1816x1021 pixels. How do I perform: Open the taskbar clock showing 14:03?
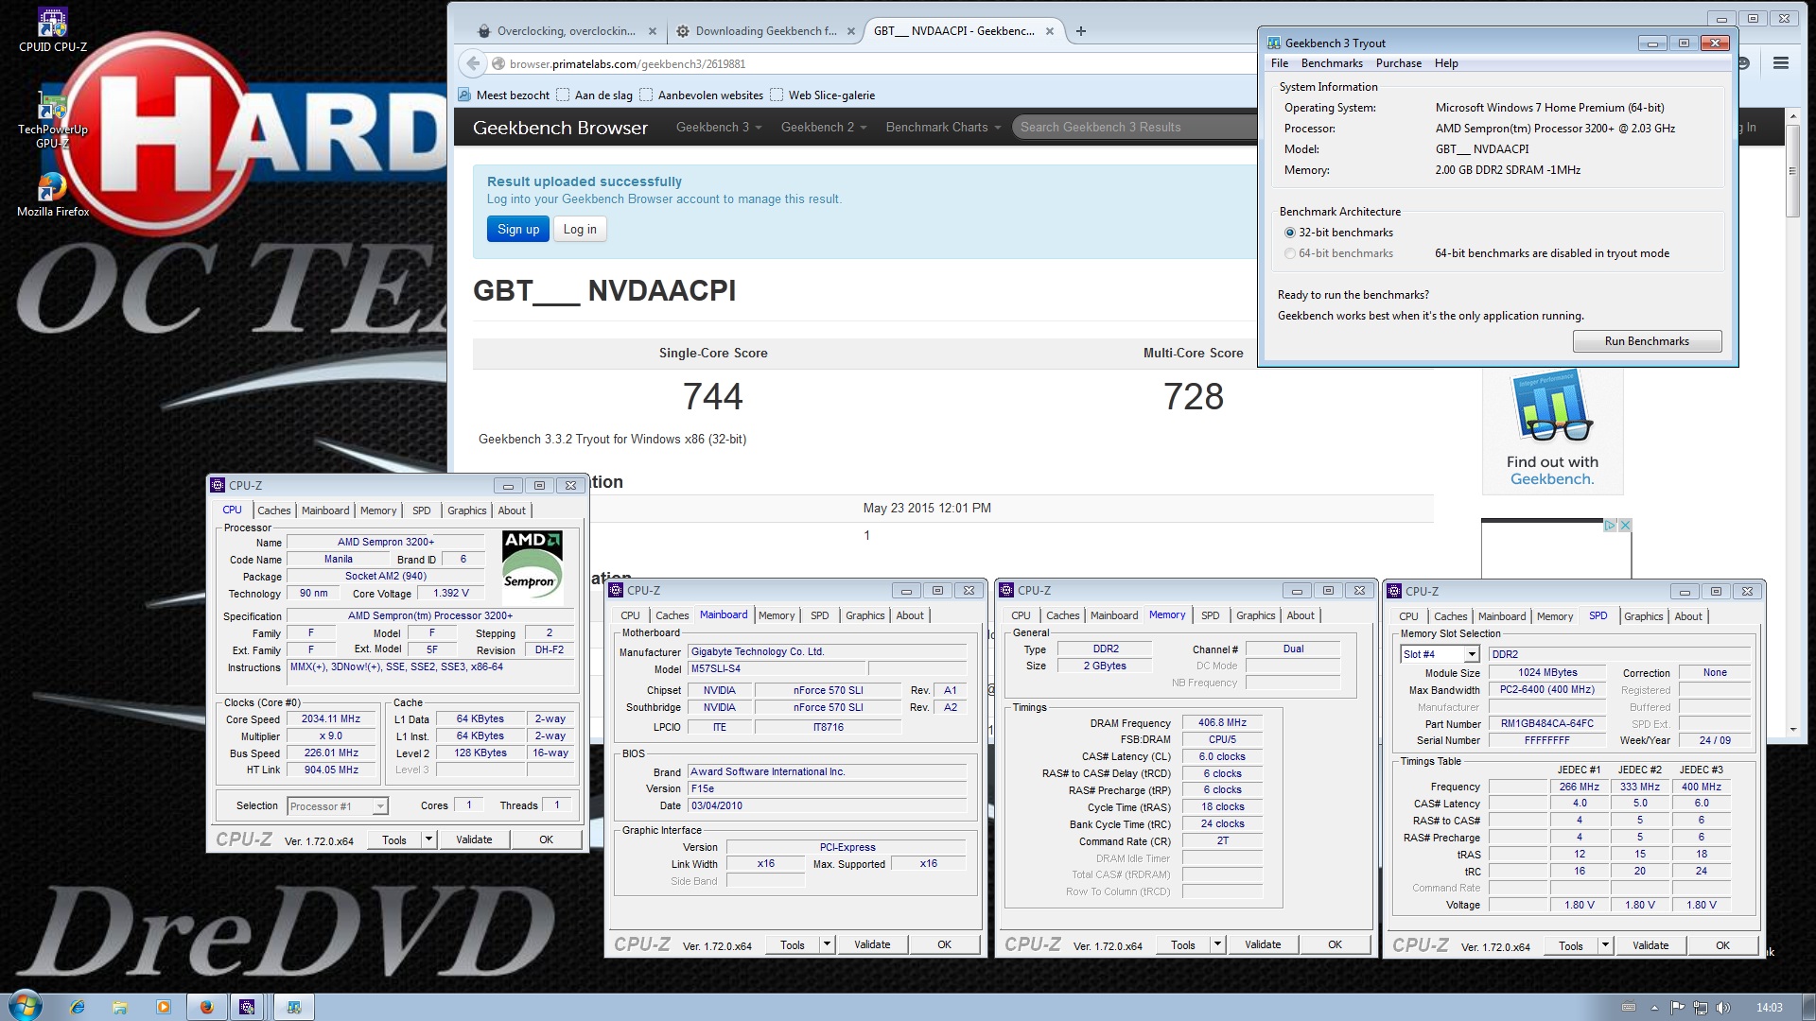(x=1769, y=1008)
